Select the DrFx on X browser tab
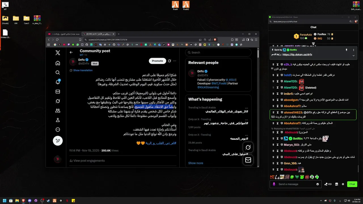 tap(99, 34)
